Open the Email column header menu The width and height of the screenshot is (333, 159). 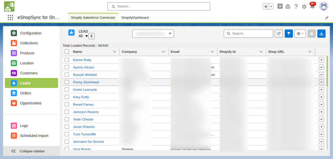click(x=212, y=52)
